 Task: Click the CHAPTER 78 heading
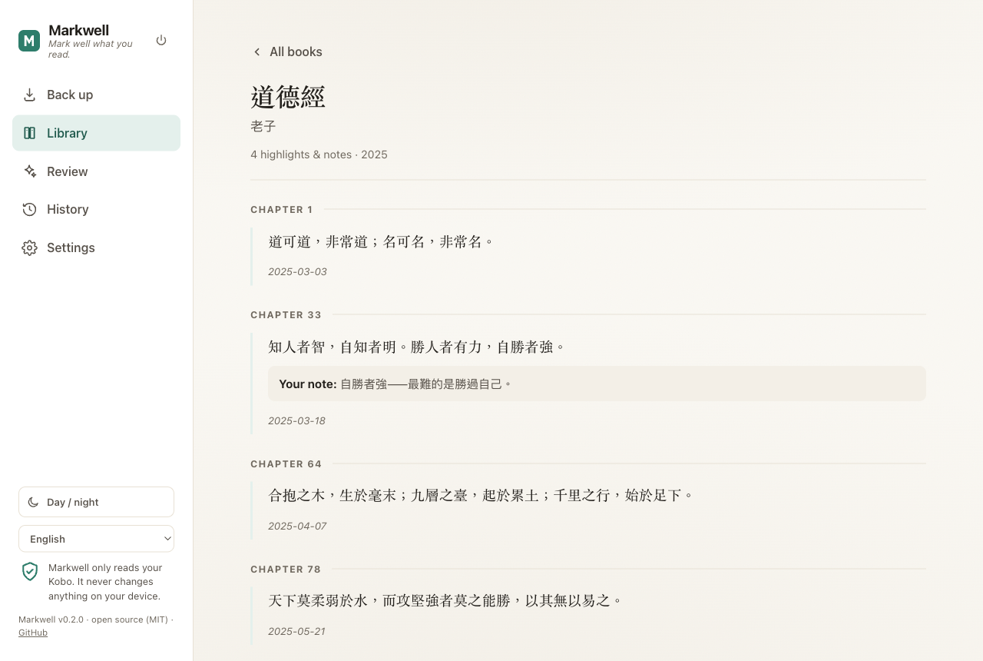click(x=286, y=569)
